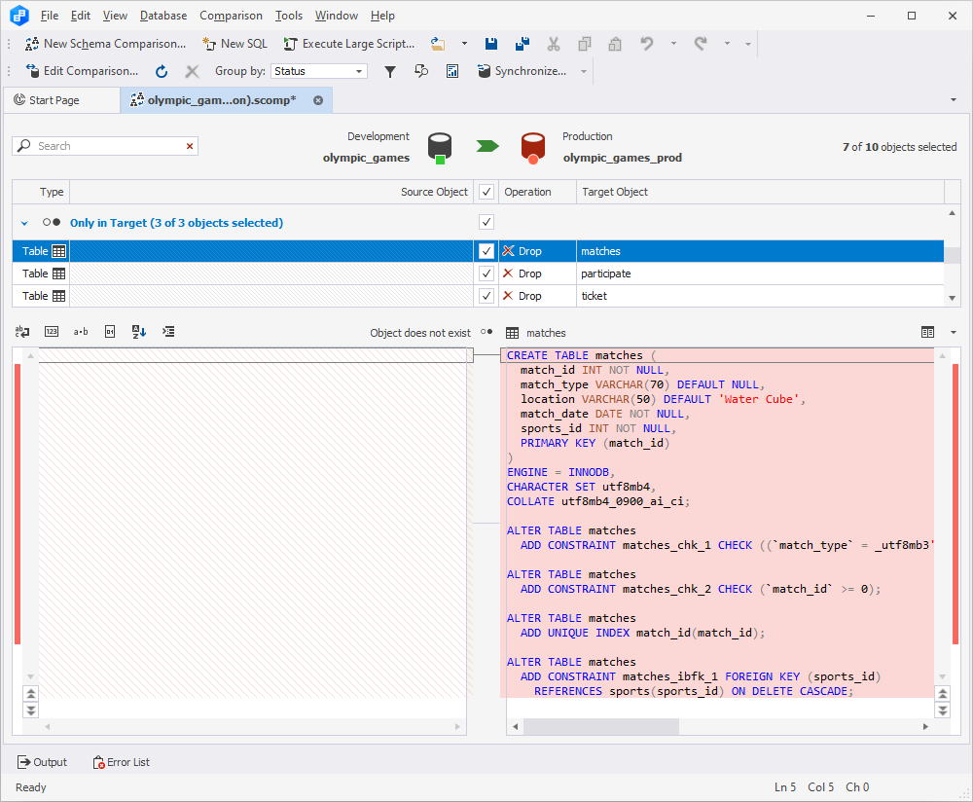Open the Database menu

pyautogui.click(x=163, y=16)
